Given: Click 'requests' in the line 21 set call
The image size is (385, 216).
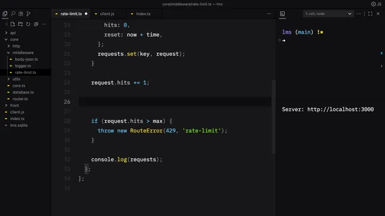Looking at the screenshot, I should click(111, 54).
